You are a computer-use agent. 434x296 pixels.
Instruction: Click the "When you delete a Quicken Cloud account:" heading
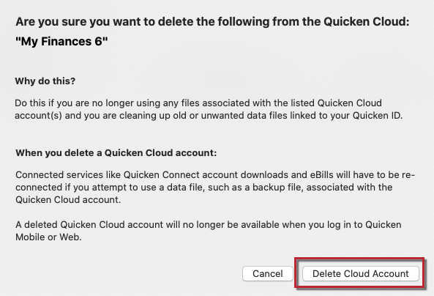coord(116,152)
